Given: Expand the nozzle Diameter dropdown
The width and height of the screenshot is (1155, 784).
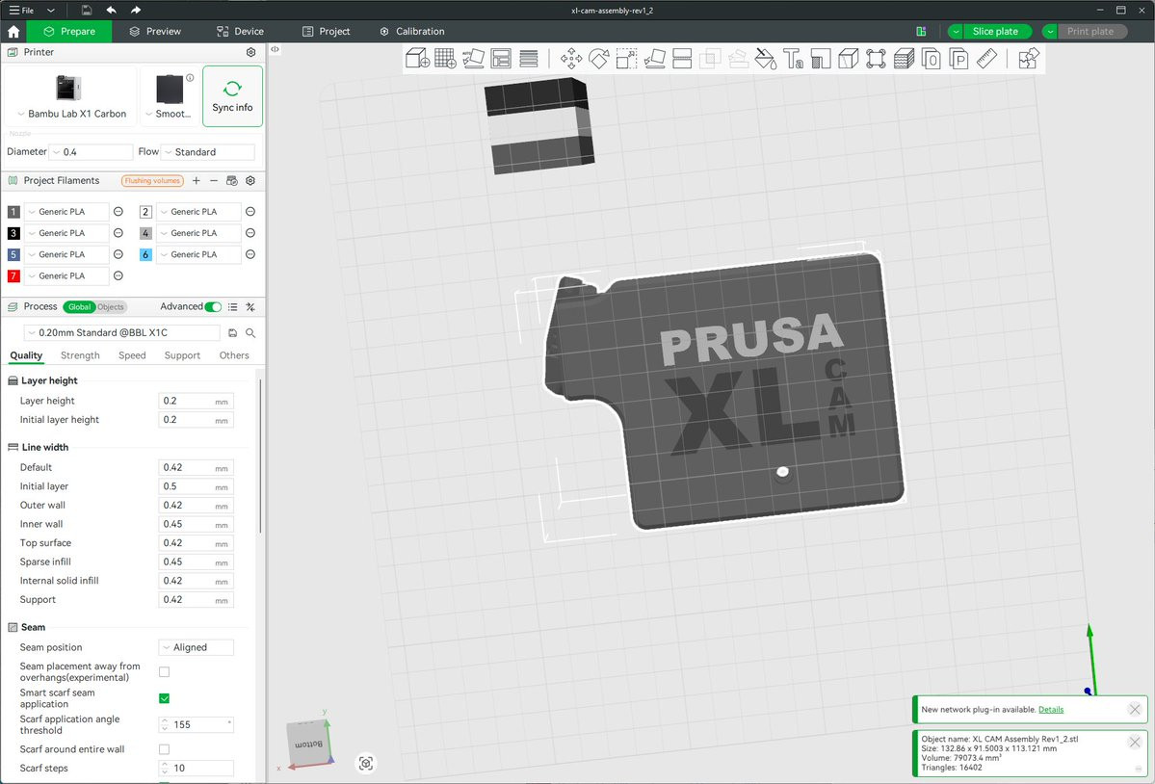Looking at the screenshot, I should tap(91, 152).
